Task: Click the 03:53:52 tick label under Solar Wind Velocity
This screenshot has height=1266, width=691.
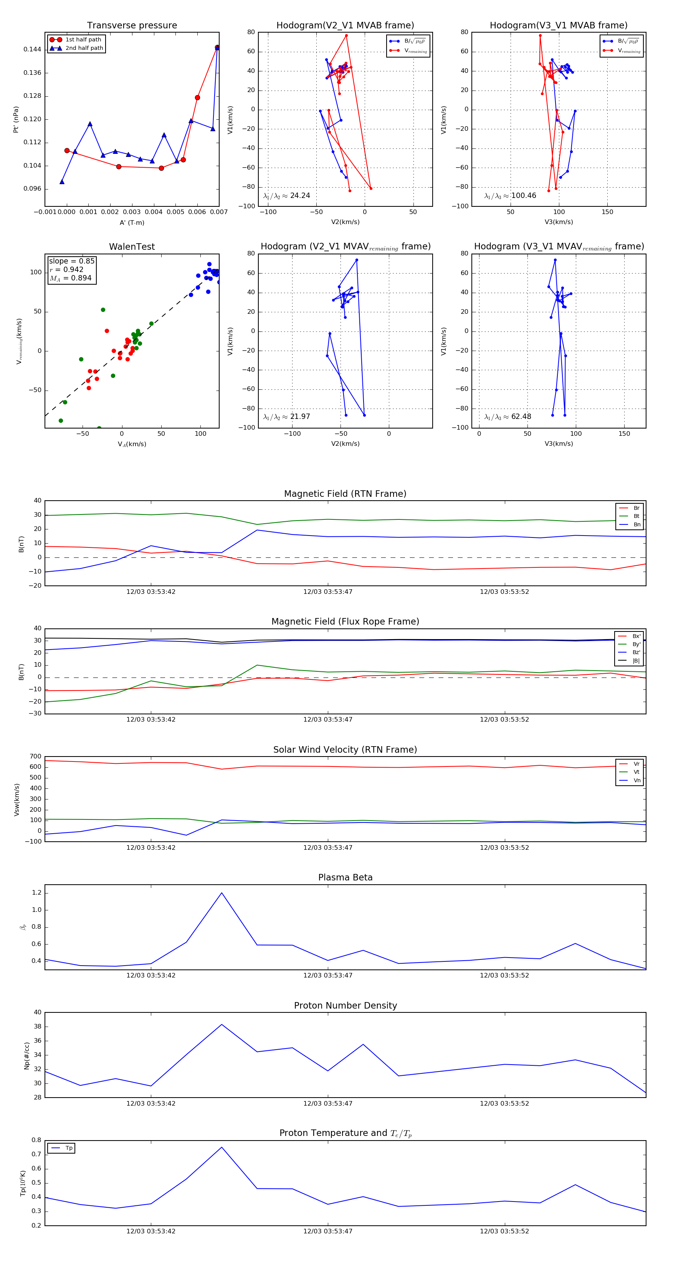Action: [504, 848]
